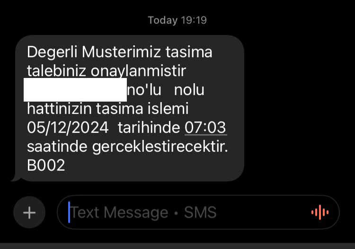Click the word saatinde in message
The height and width of the screenshot is (249, 355).
pos(57,146)
